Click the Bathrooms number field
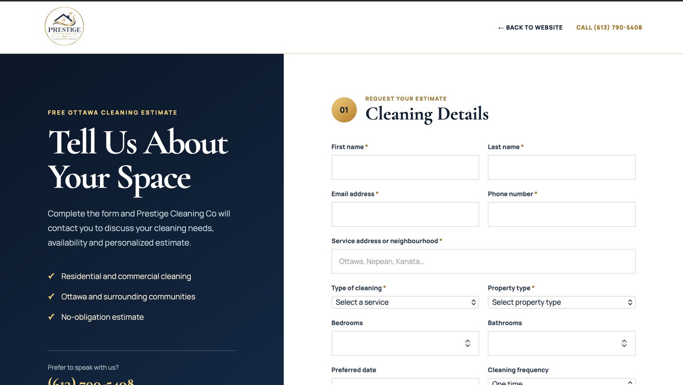The height and width of the screenshot is (385, 683). coord(562,343)
